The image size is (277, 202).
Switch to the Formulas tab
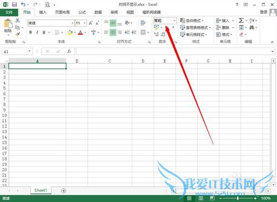[x=82, y=12]
